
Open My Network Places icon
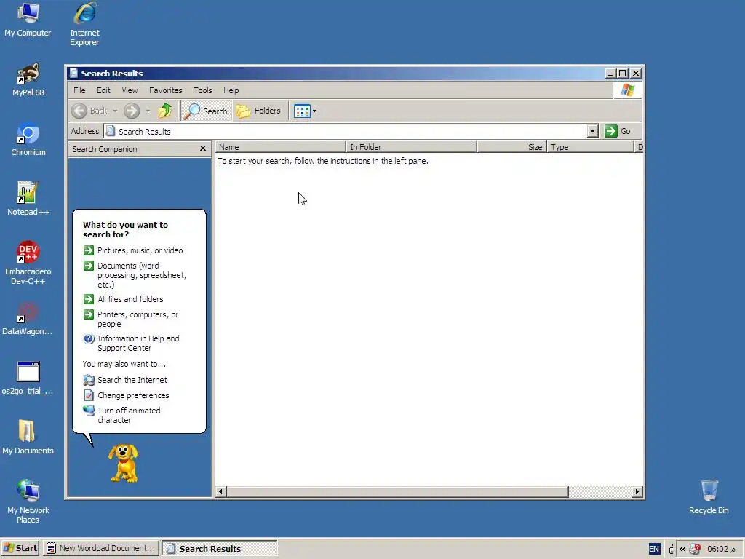pos(28,501)
